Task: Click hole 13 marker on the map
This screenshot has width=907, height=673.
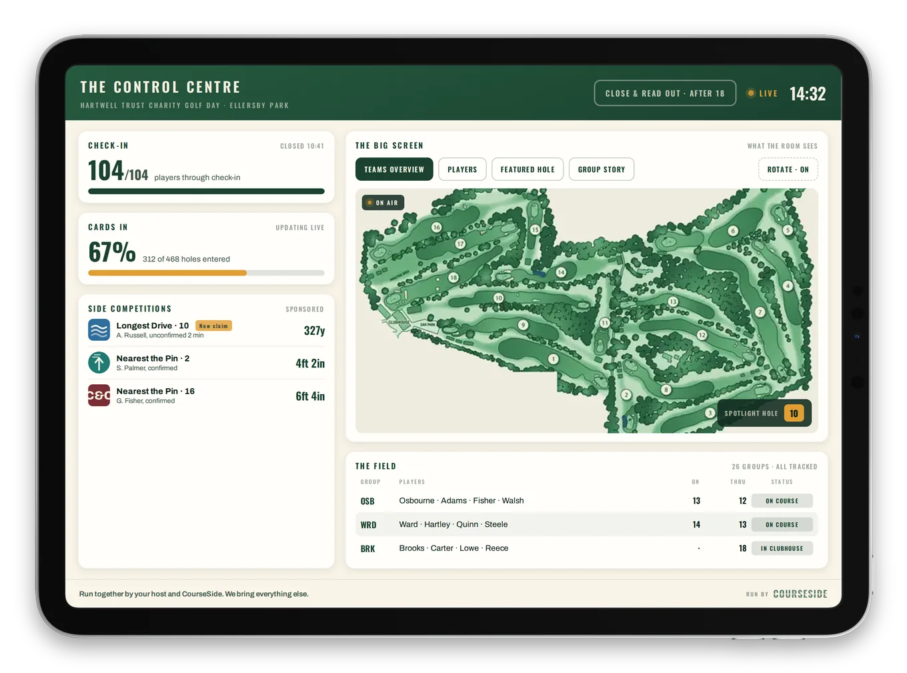Action: click(673, 302)
